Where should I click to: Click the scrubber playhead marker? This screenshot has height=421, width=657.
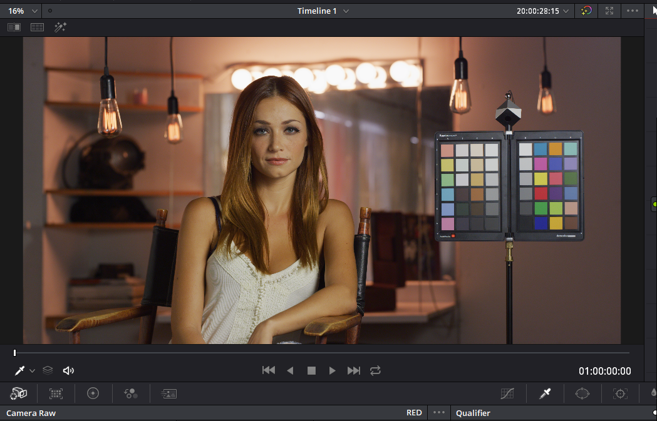(x=14, y=353)
